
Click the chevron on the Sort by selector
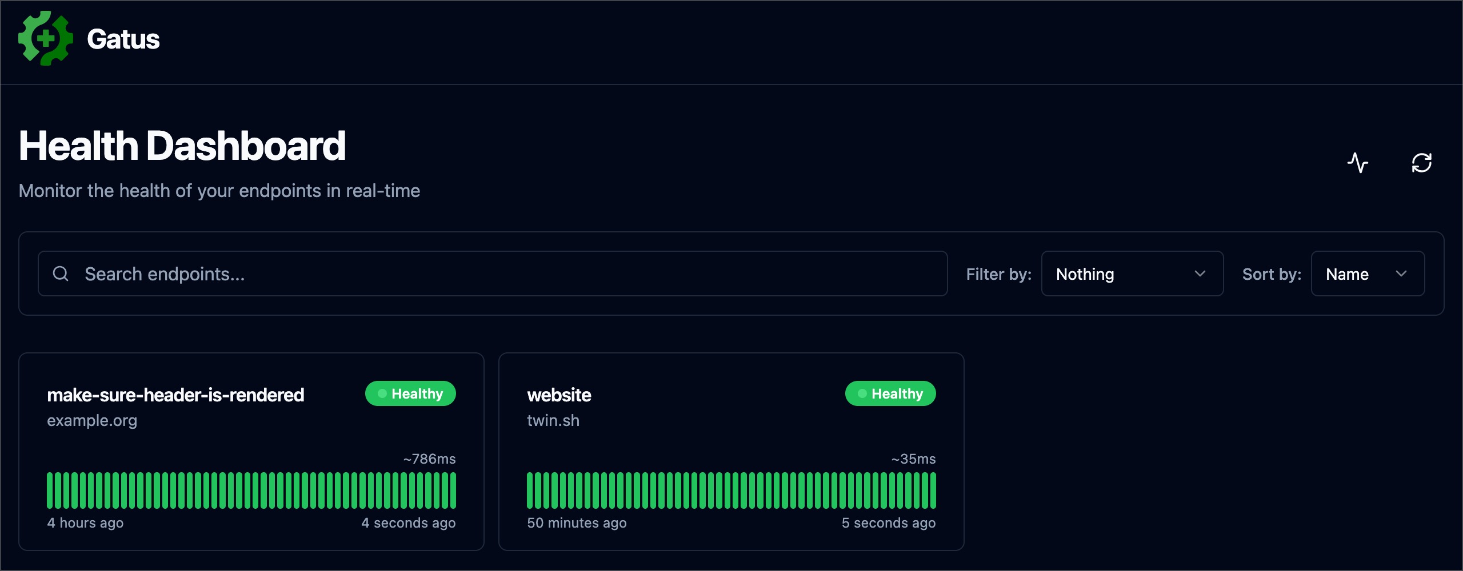1401,274
